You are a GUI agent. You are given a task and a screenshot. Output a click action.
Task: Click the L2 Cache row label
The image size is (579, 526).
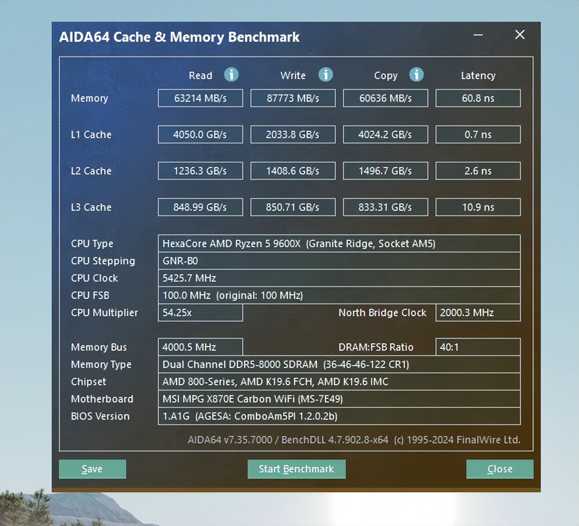(x=91, y=171)
